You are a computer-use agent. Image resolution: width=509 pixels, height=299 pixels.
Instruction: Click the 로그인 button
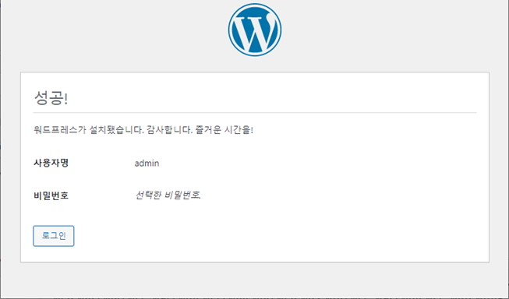tap(54, 236)
